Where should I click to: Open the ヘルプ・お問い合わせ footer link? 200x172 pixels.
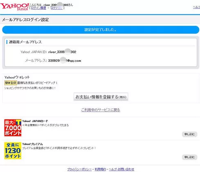[121, 169]
